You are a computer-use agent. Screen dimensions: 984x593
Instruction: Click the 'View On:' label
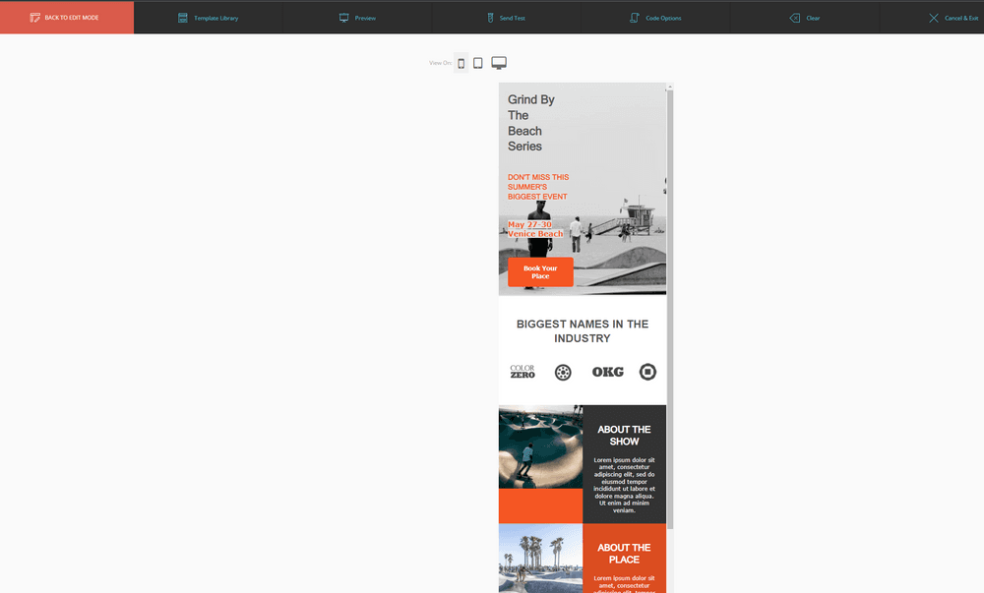[440, 63]
